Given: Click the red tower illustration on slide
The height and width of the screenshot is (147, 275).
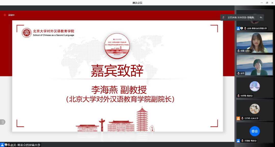Looking at the screenshot, I should pyautogui.click(x=142, y=119).
